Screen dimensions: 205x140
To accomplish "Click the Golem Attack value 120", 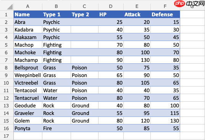I will (x=137, y=121).
